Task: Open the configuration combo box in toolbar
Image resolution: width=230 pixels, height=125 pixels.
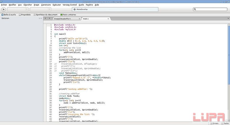Action: 18,9
